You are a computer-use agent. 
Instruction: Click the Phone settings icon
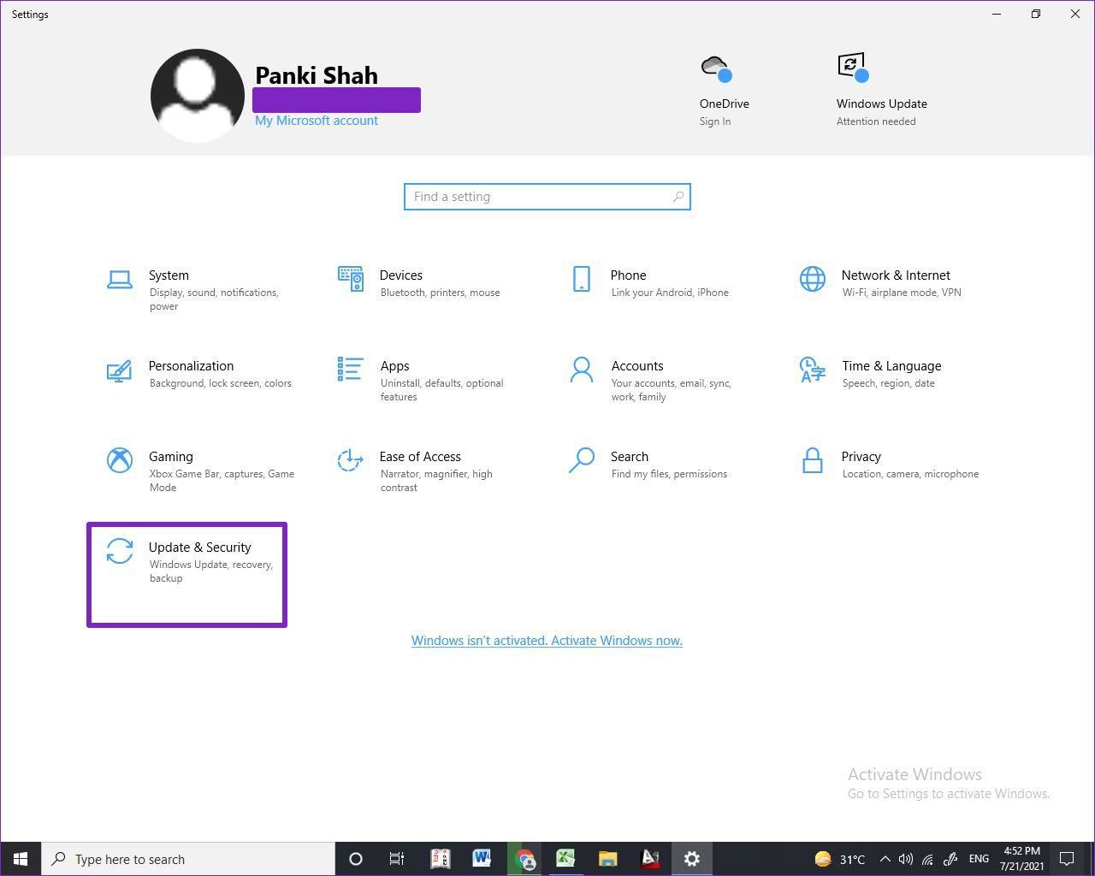pyautogui.click(x=581, y=279)
